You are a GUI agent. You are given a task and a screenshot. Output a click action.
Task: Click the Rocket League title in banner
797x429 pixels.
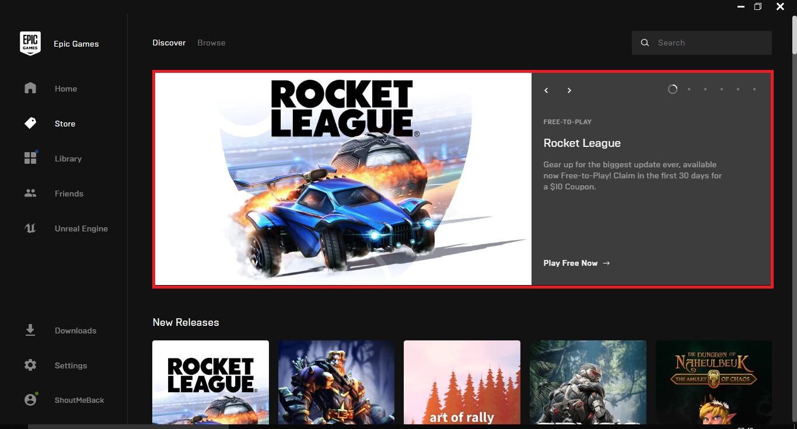click(582, 143)
